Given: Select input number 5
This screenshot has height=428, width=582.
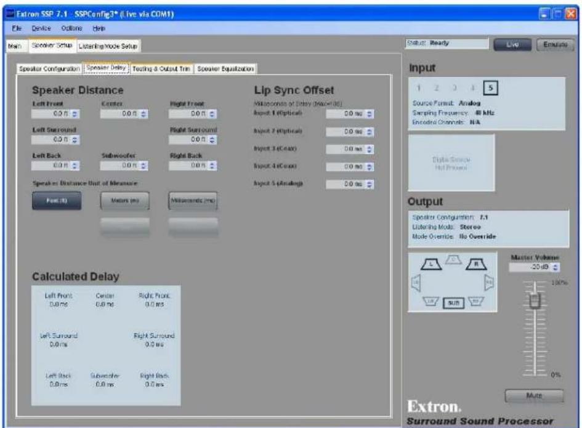Looking at the screenshot, I should [490, 88].
